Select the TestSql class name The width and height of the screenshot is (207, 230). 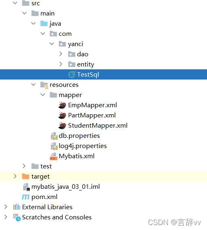88,75
